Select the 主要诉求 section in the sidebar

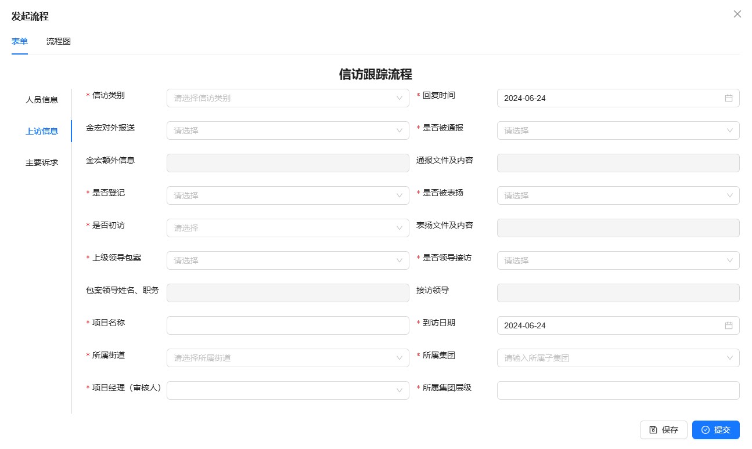point(41,162)
